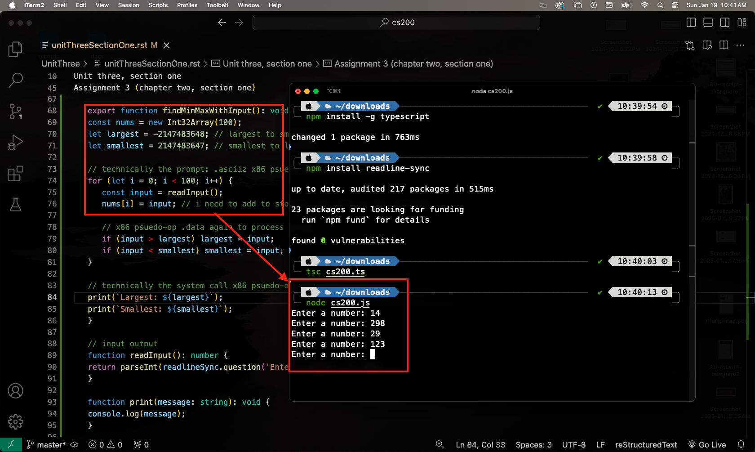Image resolution: width=755 pixels, height=452 pixels.
Task: Click the cs200 command center search field
Action: click(396, 22)
